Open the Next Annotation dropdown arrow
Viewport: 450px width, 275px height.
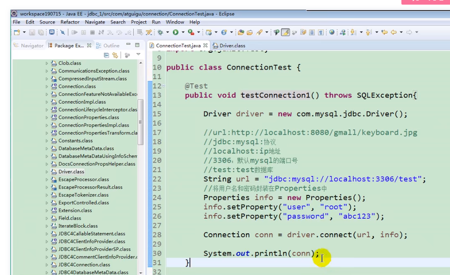pos(361,32)
